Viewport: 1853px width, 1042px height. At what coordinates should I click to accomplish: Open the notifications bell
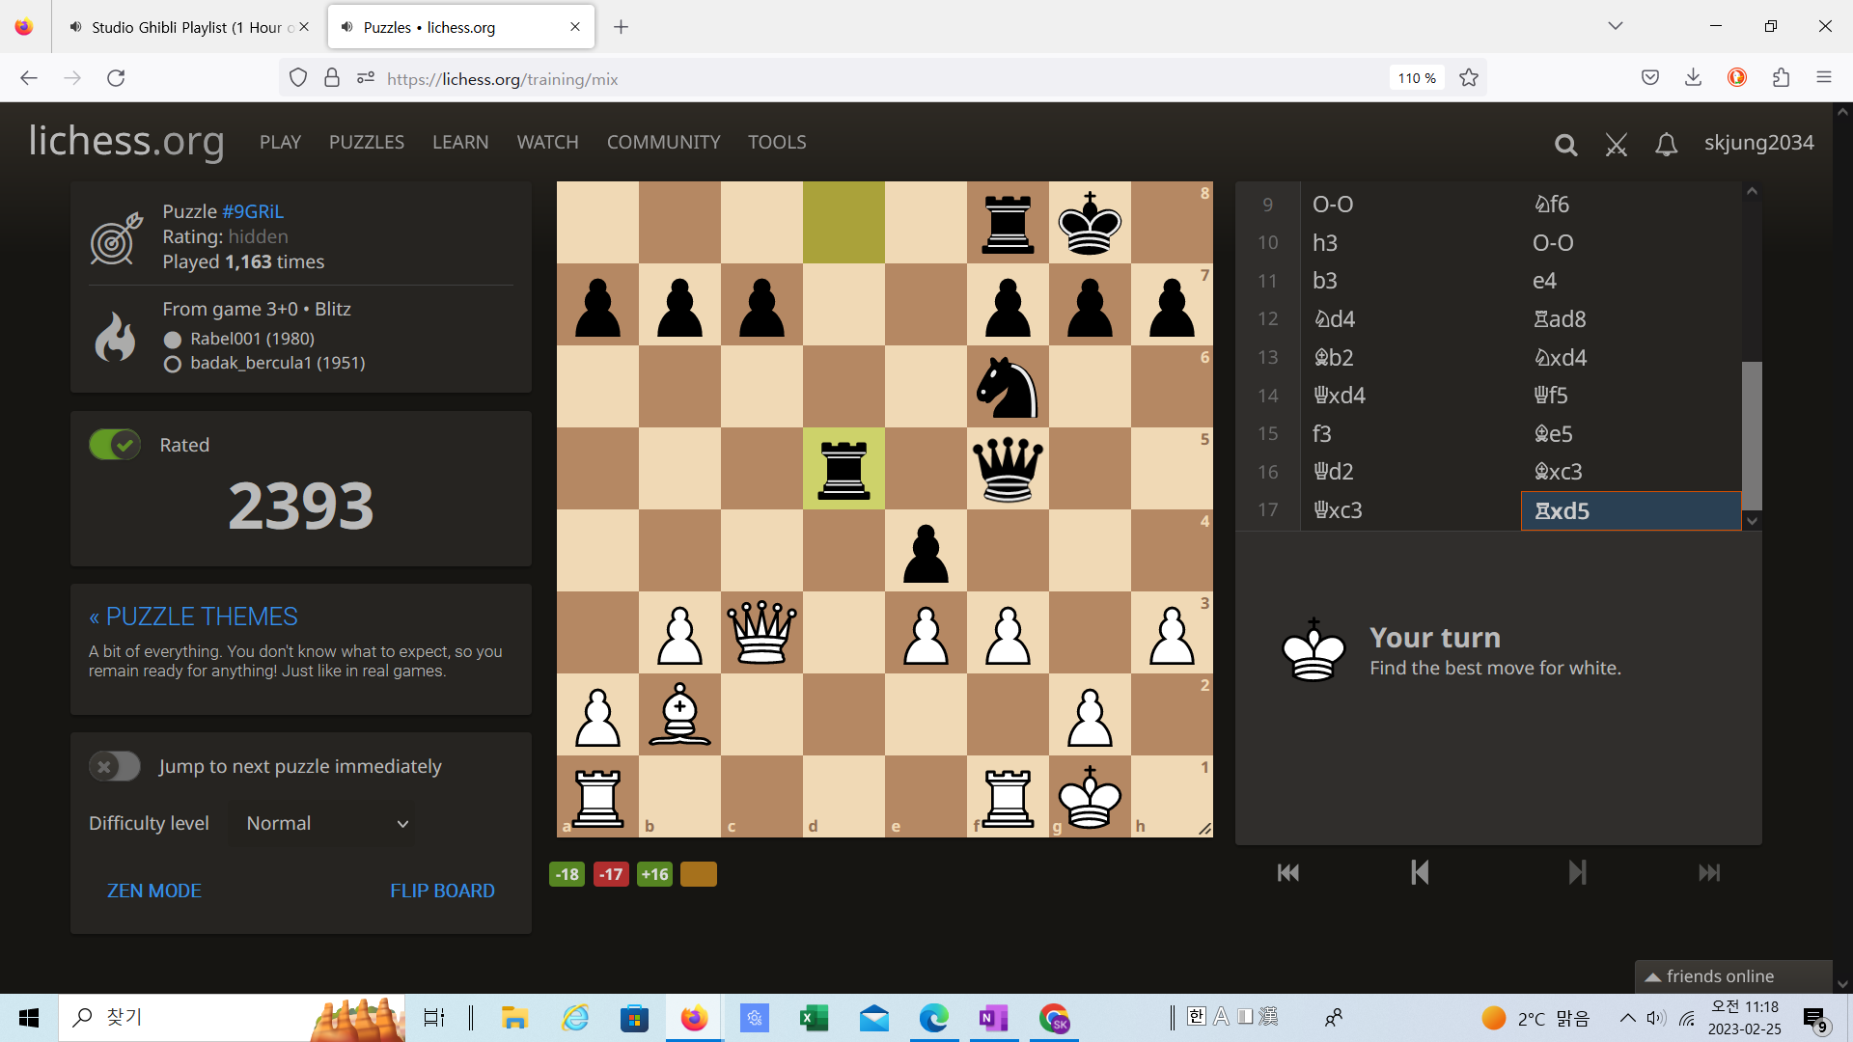1666,145
